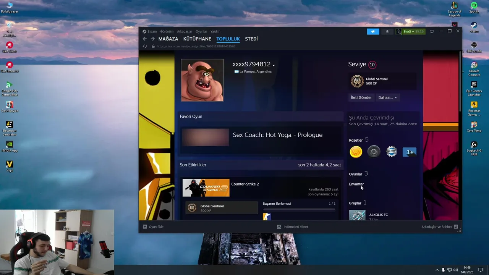Click the Counter-Strike 2 game banner
489x275 pixels.
click(206, 188)
